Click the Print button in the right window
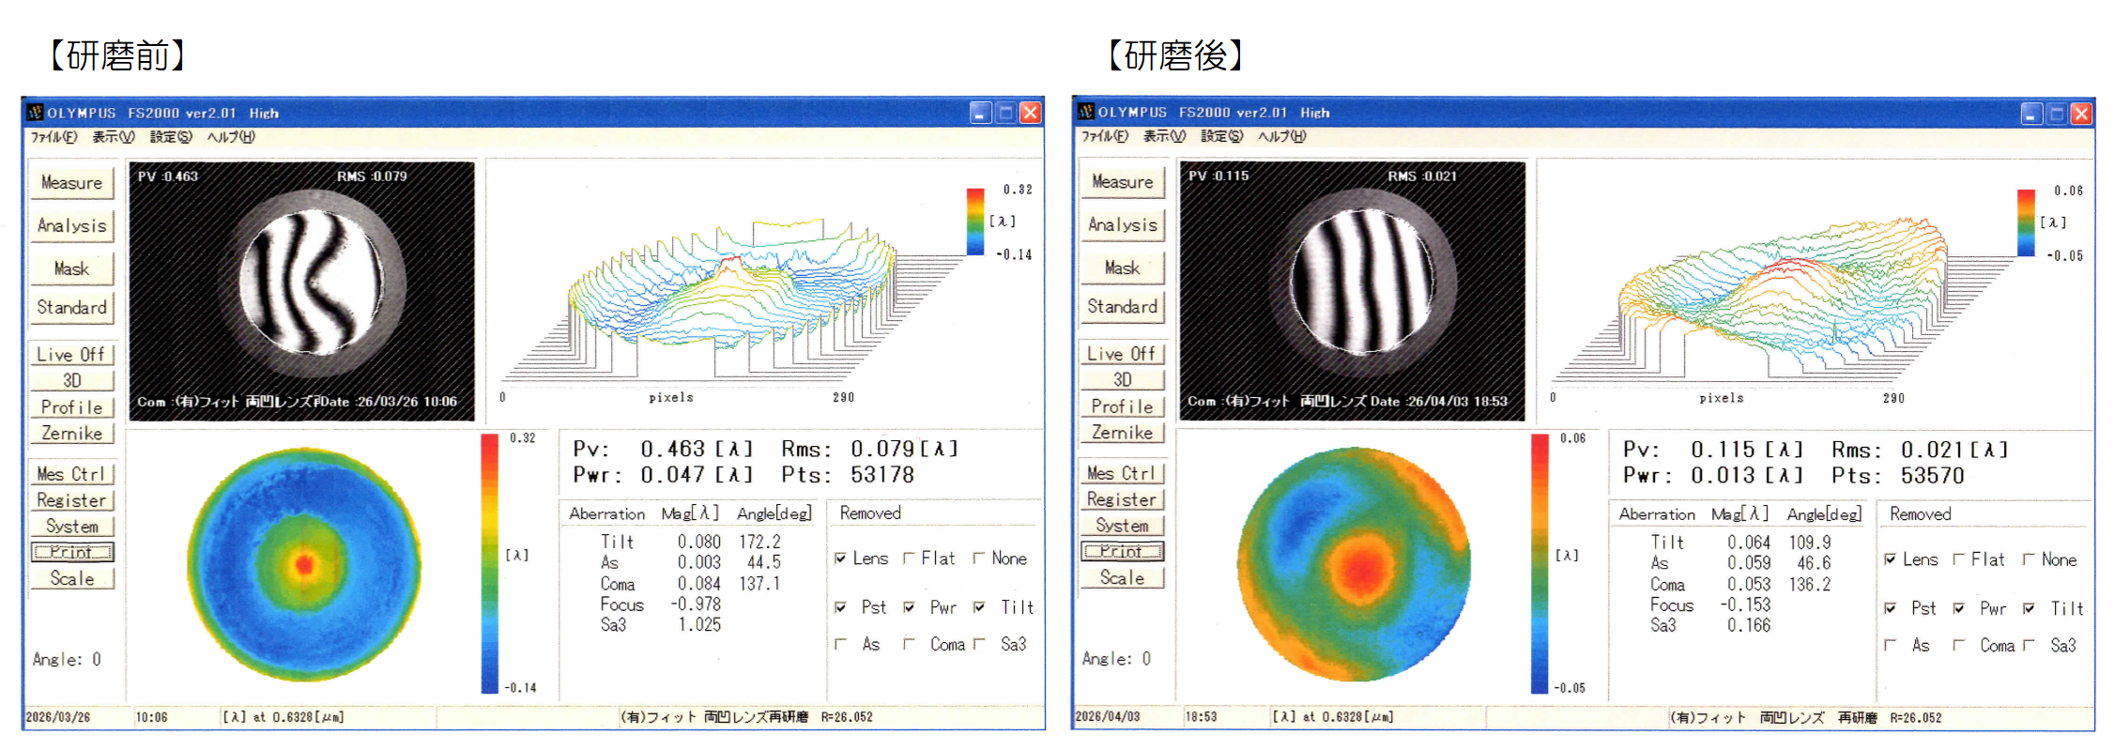2114x750 pixels. (x=1122, y=551)
